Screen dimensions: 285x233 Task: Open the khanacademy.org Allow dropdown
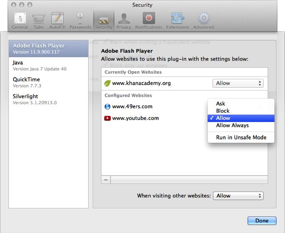point(238,83)
